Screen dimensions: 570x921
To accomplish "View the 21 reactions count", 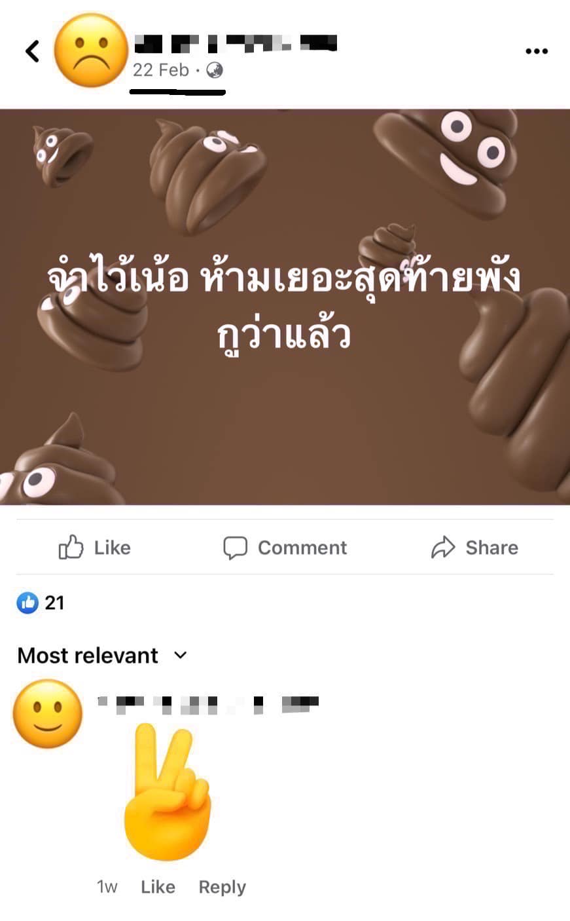I will click(x=54, y=603).
